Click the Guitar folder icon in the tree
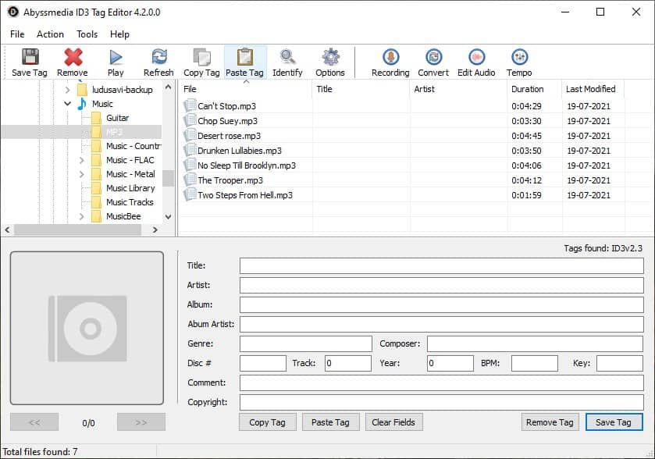The width and height of the screenshot is (655, 459). [x=97, y=118]
